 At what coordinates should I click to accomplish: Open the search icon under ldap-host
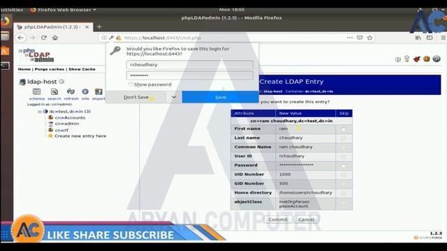point(54,92)
